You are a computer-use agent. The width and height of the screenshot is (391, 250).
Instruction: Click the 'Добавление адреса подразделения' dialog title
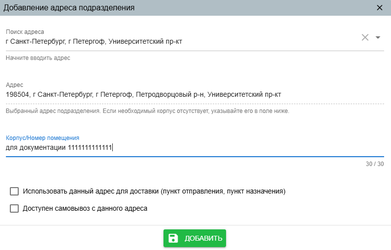pos(69,8)
